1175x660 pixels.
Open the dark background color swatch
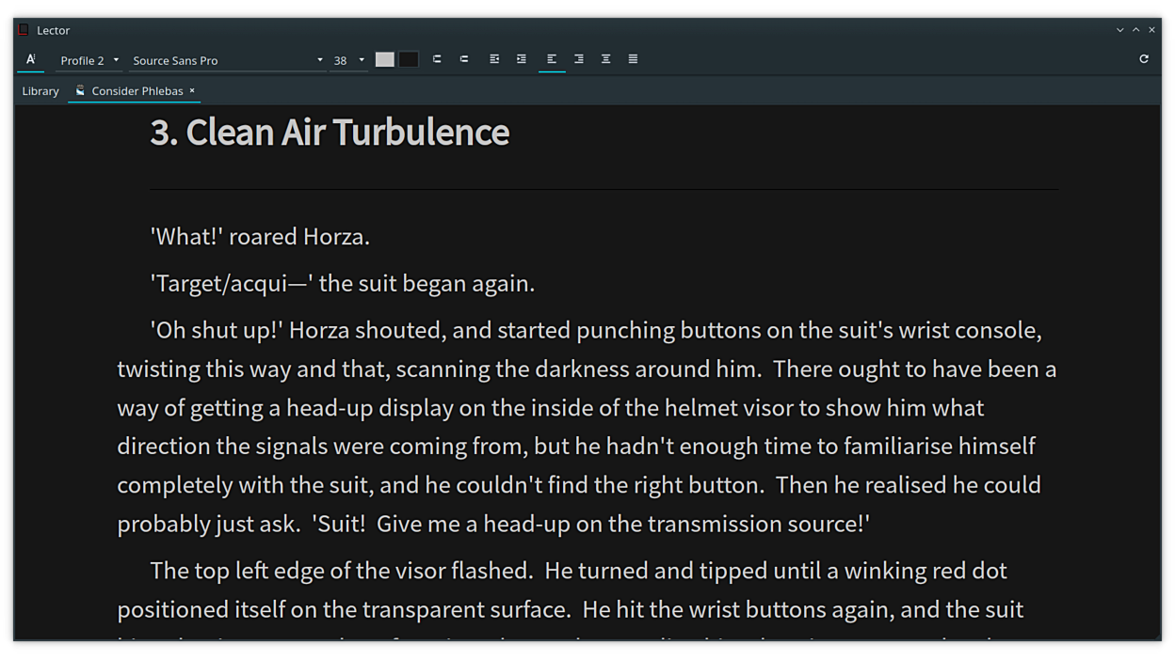[x=409, y=59]
